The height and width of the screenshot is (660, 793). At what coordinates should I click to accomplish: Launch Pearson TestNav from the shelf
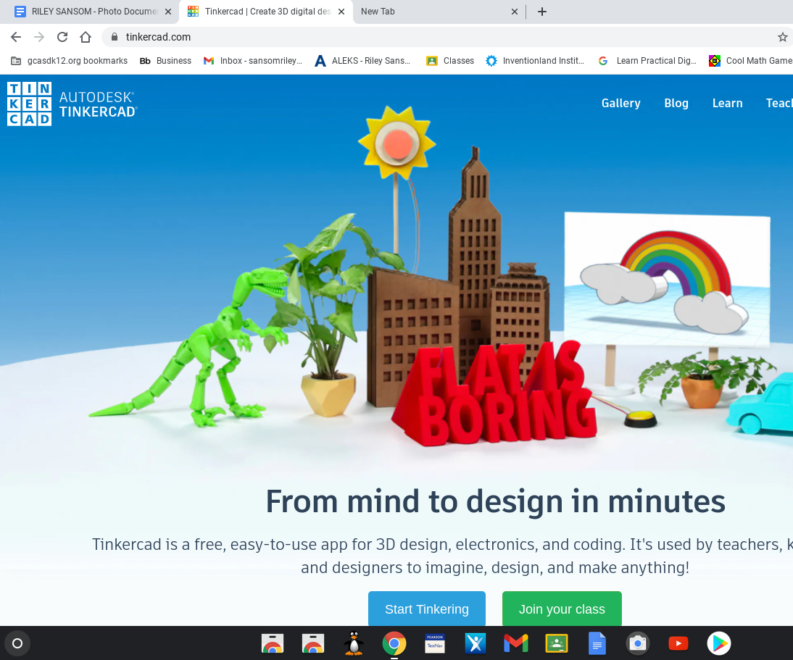(x=434, y=643)
